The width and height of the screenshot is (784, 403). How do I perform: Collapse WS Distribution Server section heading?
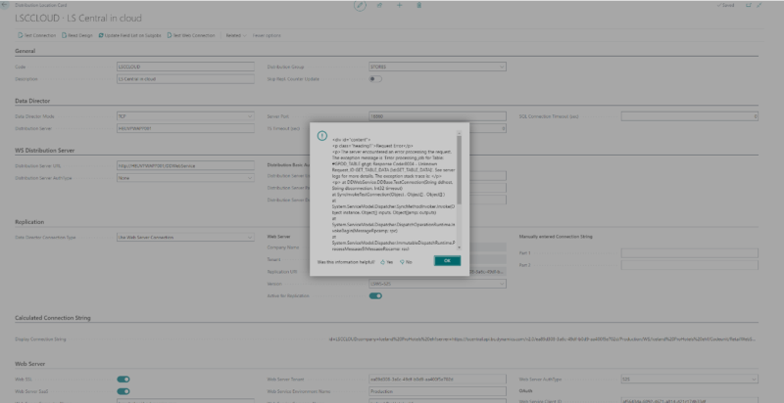(44, 150)
